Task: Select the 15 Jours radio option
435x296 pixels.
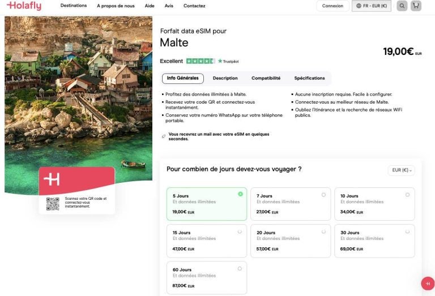Action: click(240, 231)
